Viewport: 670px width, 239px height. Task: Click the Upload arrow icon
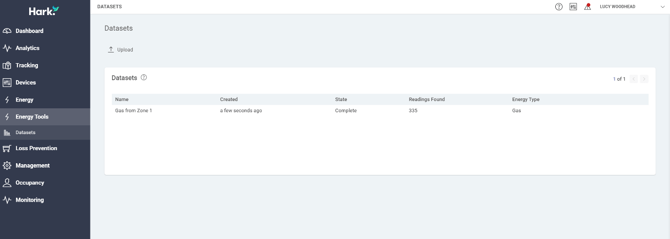pyautogui.click(x=111, y=50)
